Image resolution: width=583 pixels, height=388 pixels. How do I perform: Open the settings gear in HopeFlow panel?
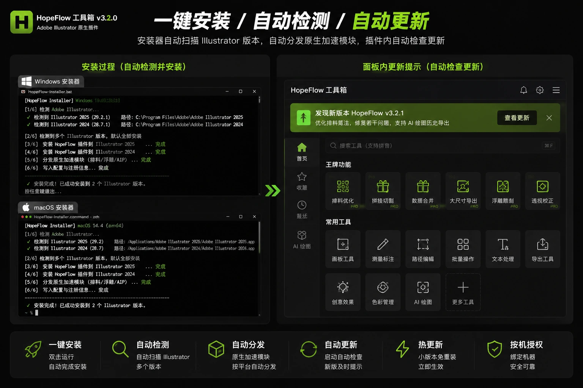[540, 90]
